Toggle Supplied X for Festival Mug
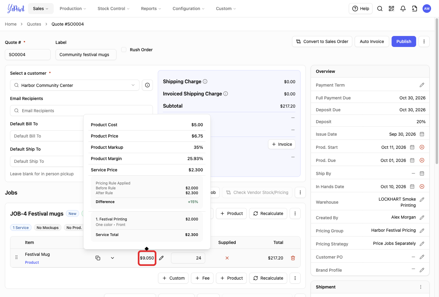Image resolution: width=439 pixels, height=297 pixels. pos(227,258)
